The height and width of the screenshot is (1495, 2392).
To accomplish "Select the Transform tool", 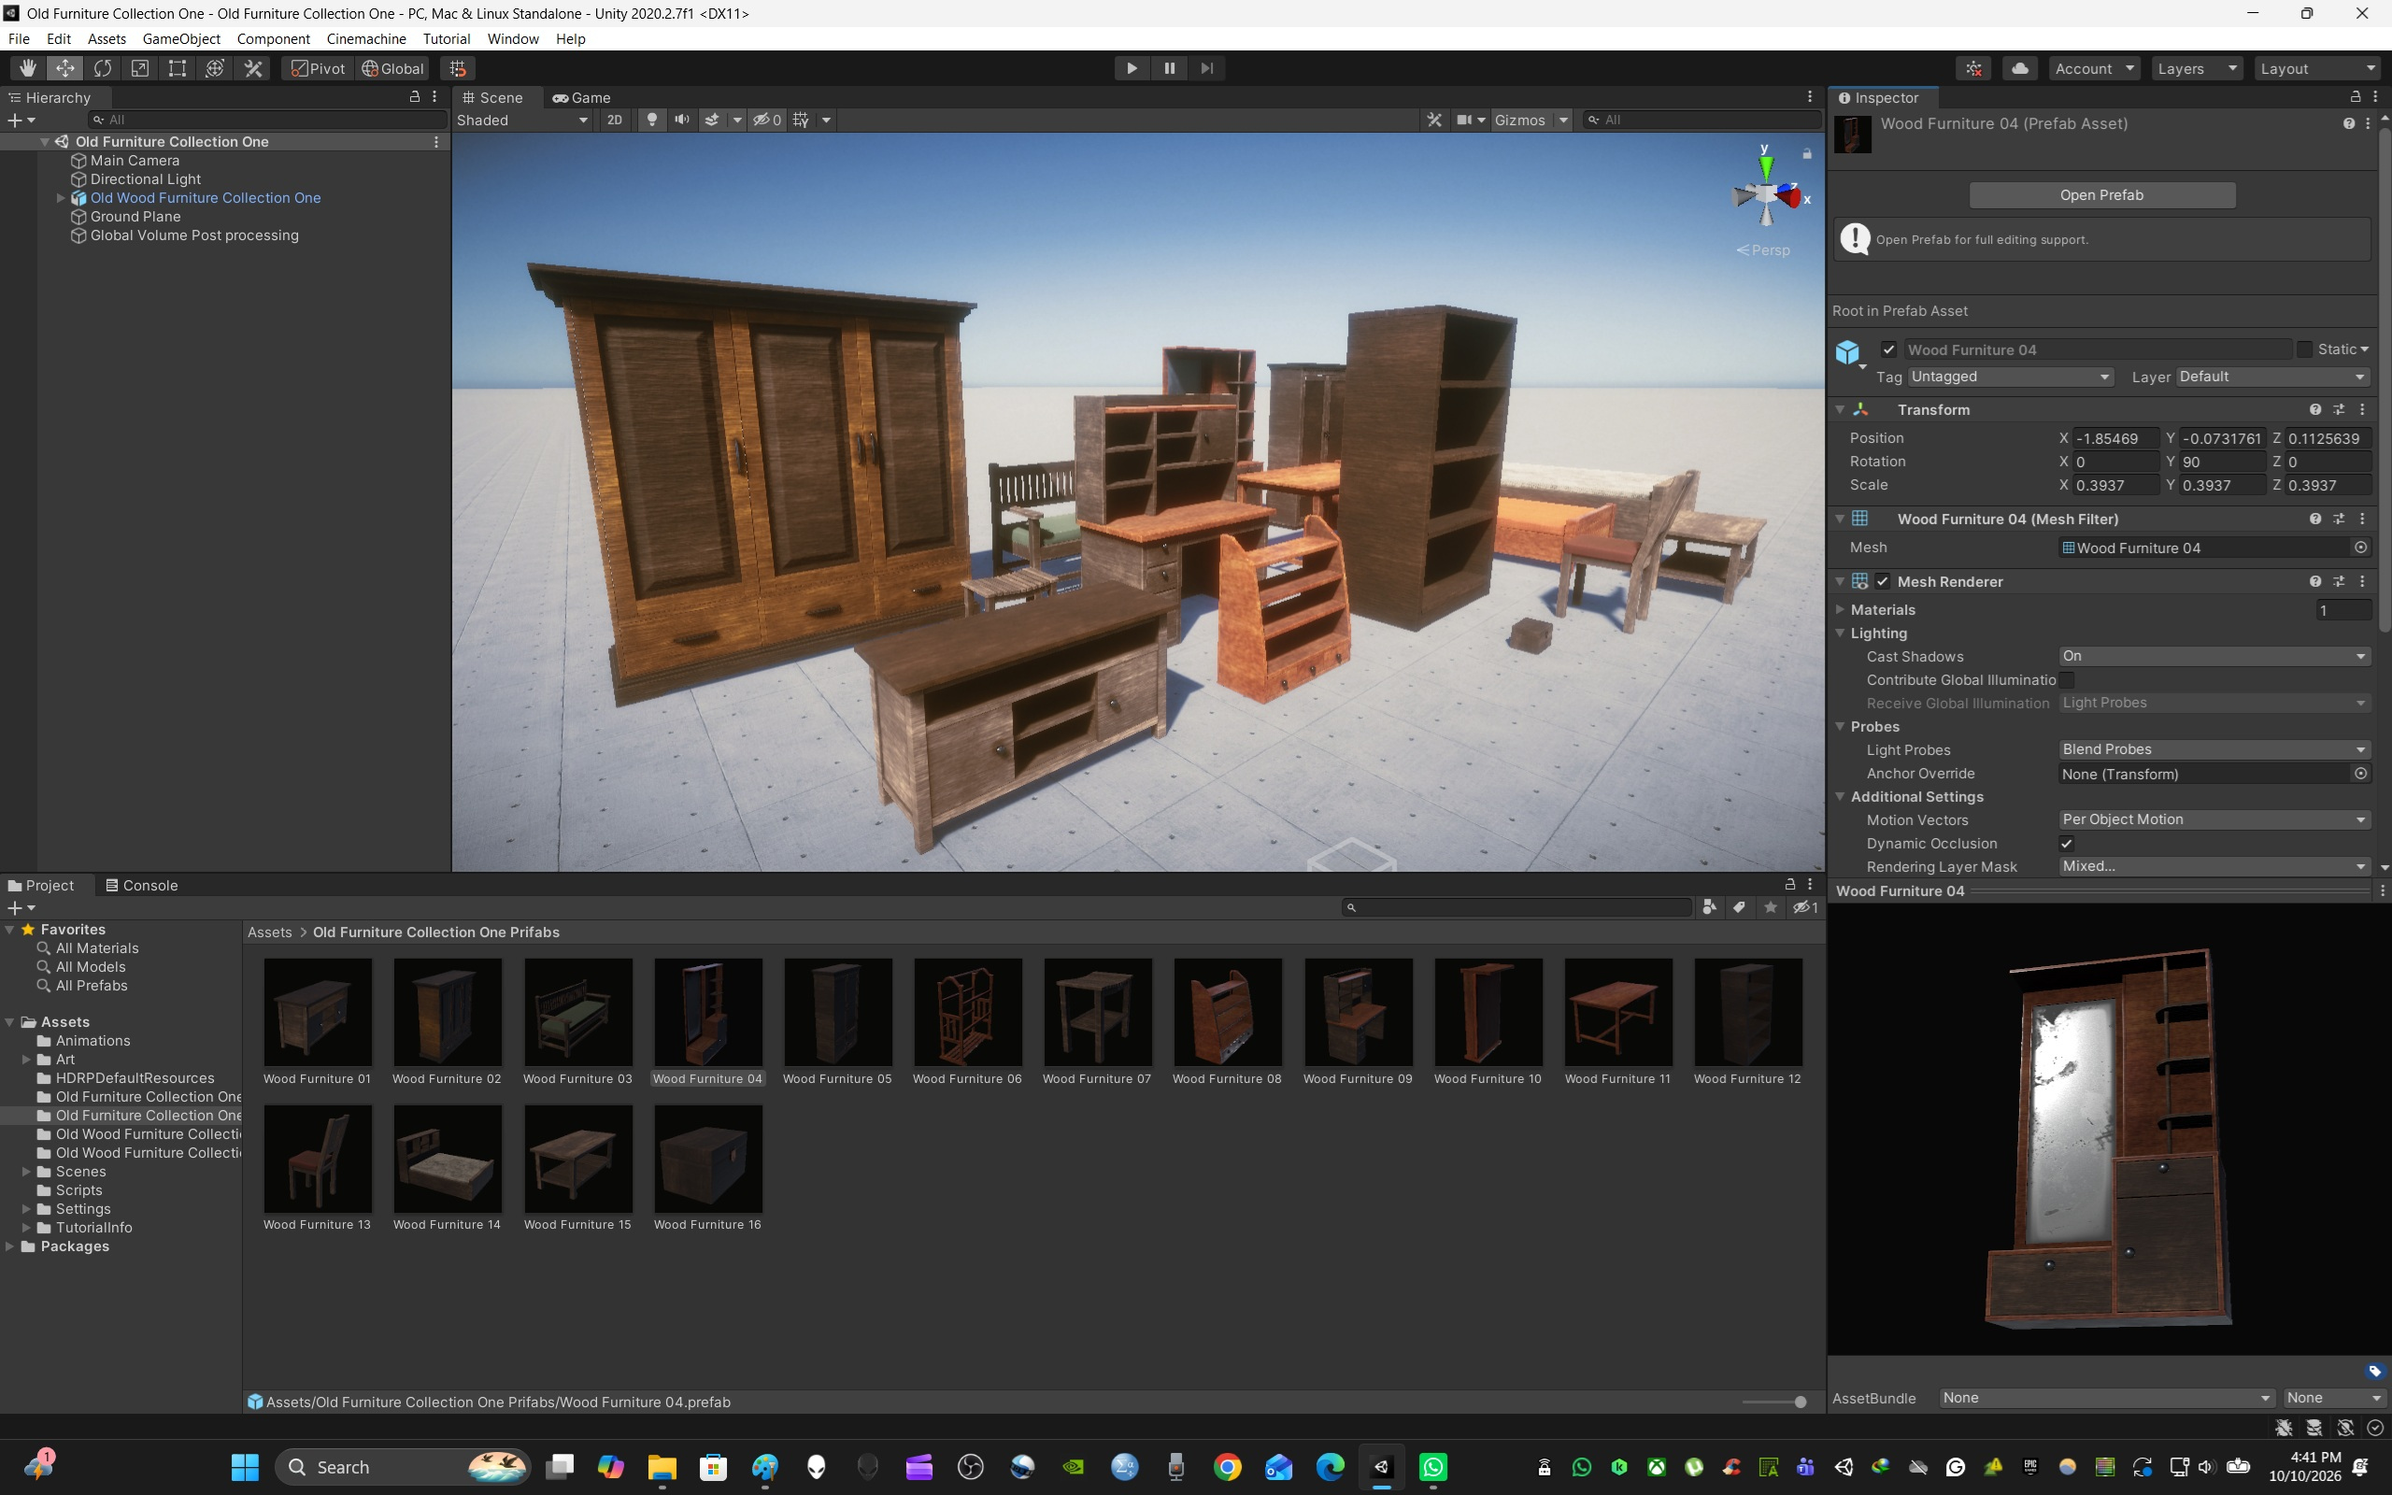I will pyautogui.click(x=216, y=68).
